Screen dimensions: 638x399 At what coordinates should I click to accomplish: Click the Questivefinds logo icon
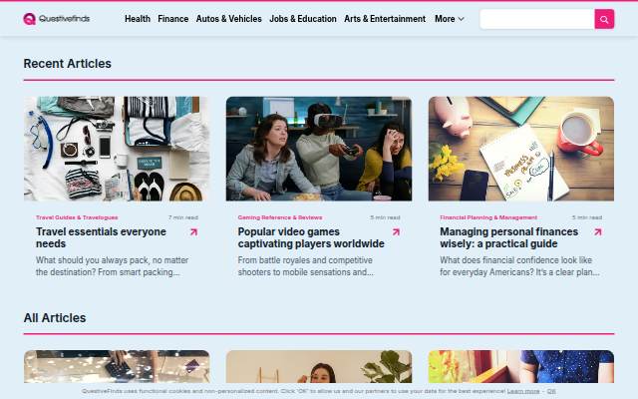pyautogui.click(x=29, y=19)
